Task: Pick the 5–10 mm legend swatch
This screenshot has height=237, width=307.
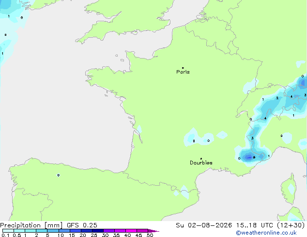Action: (53, 231)
